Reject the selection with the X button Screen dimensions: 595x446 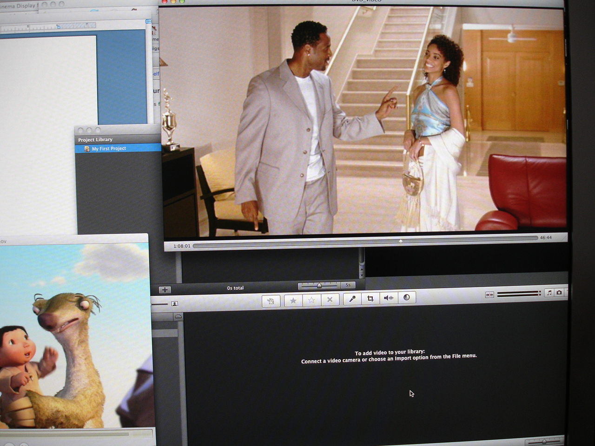330,300
